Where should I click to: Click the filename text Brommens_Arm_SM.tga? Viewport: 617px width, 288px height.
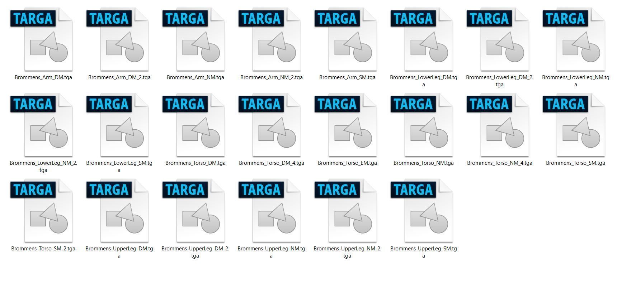[348, 77]
